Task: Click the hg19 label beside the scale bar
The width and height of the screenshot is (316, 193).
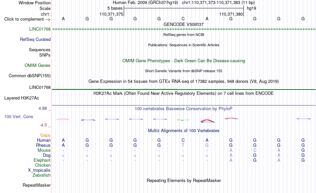Action: pyautogui.click(x=251, y=8)
